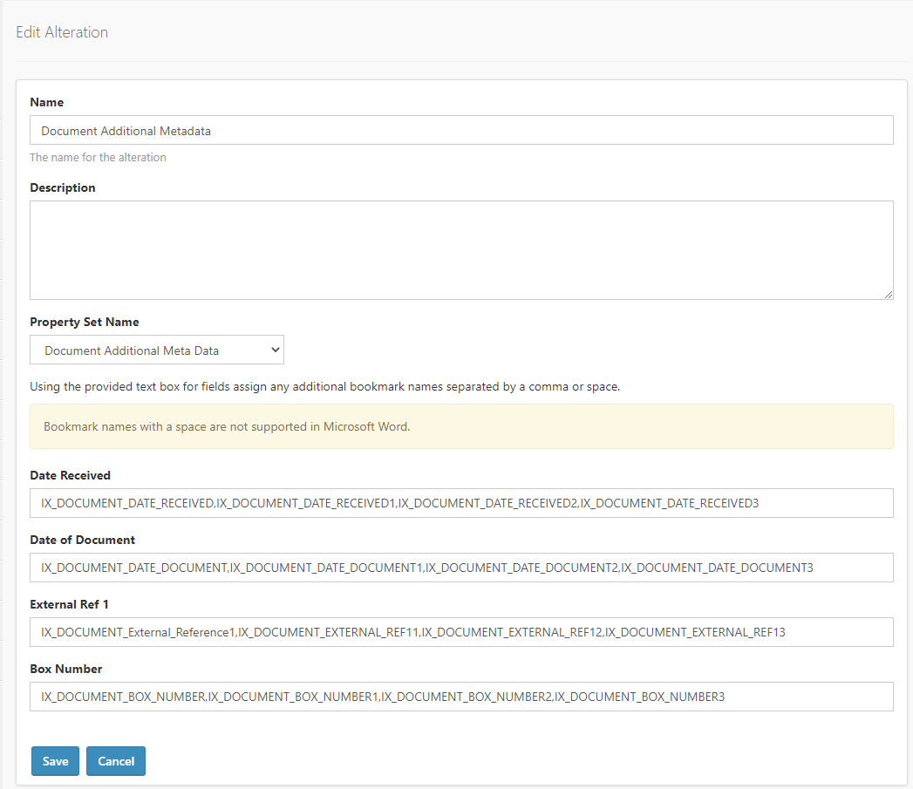Save the alteration
Viewport: 913px width, 789px height.
tap(55, 761)
